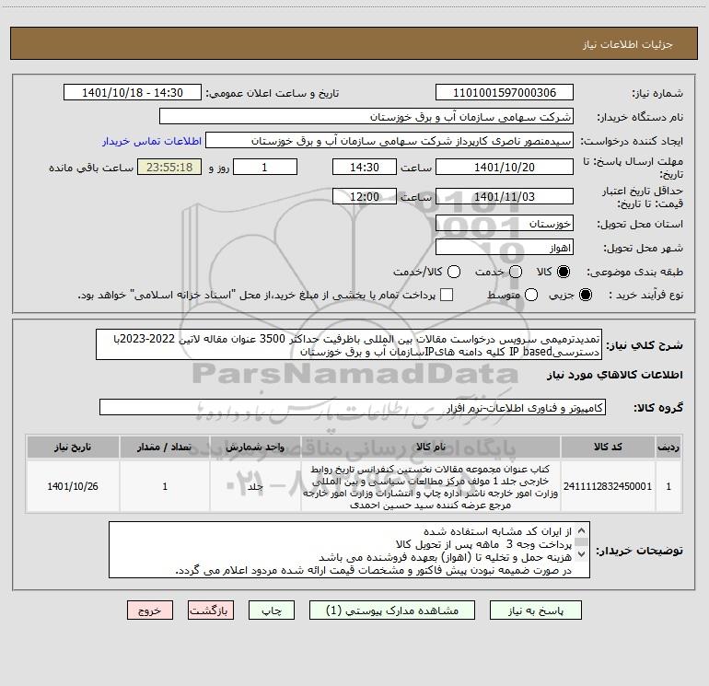Screen dimensions: 709x686
Task: Click the واحد شمارش column header
Action: point(255,448)
